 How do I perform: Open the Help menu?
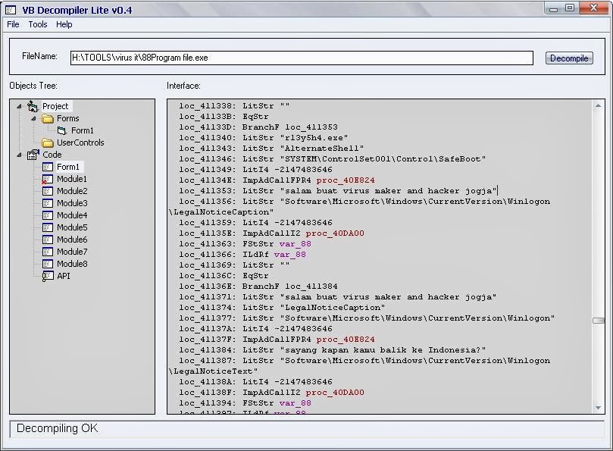click(64, 24)
